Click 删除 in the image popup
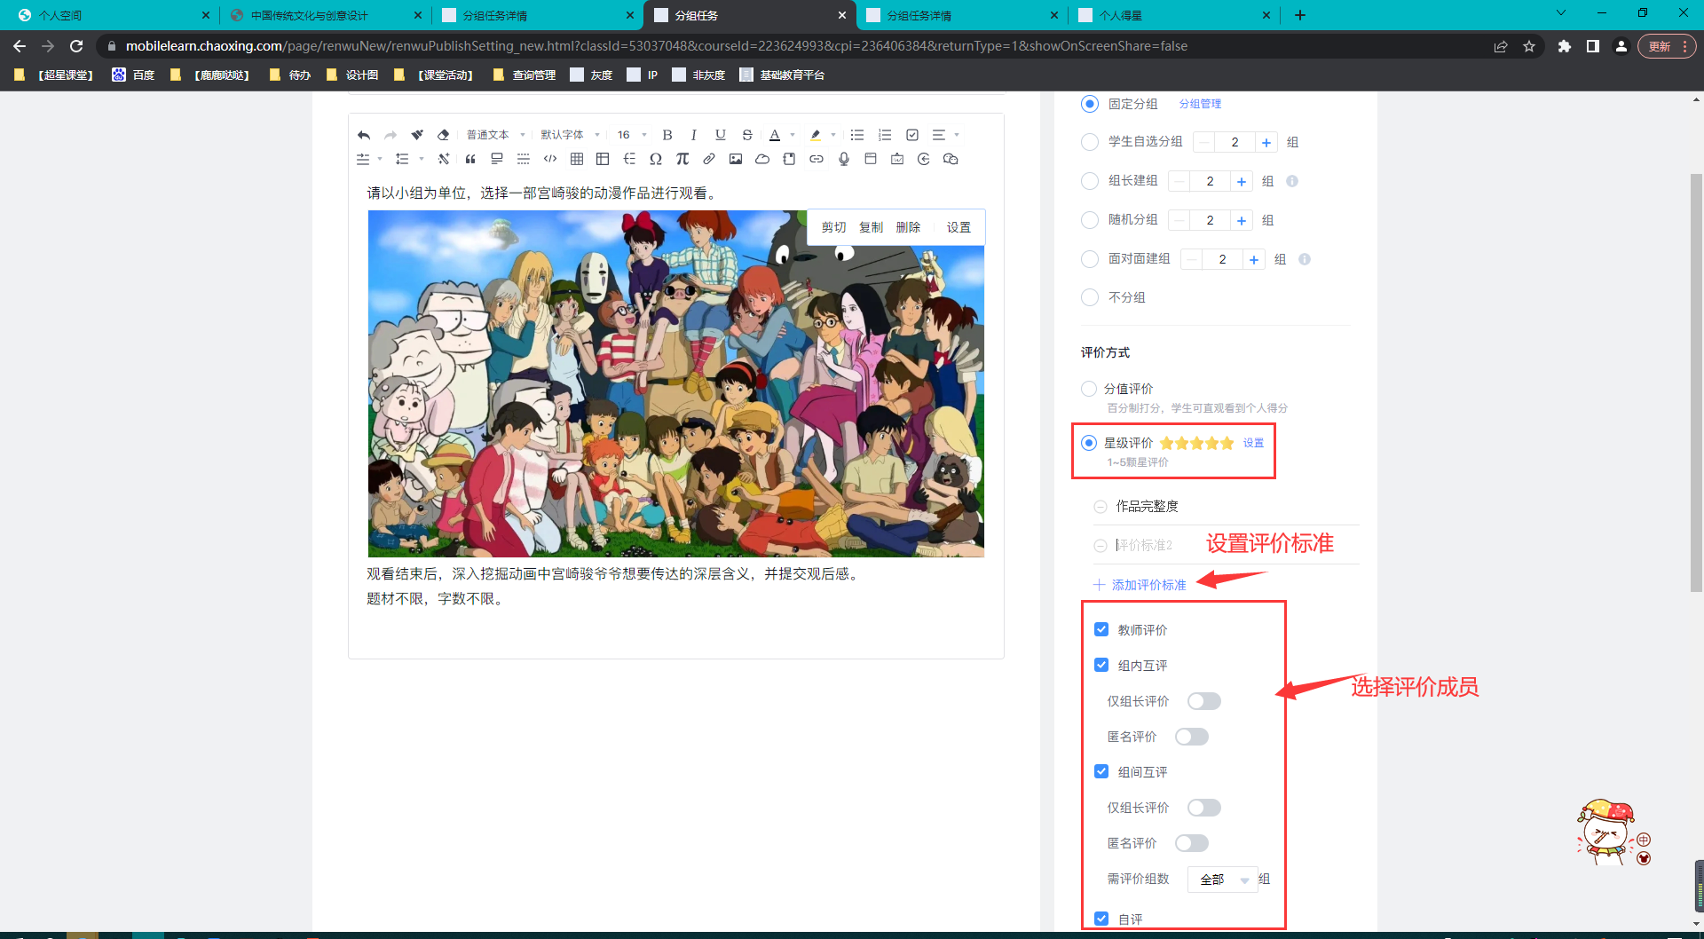This screenshot has width=1704, height=939. tap(908, 227)
